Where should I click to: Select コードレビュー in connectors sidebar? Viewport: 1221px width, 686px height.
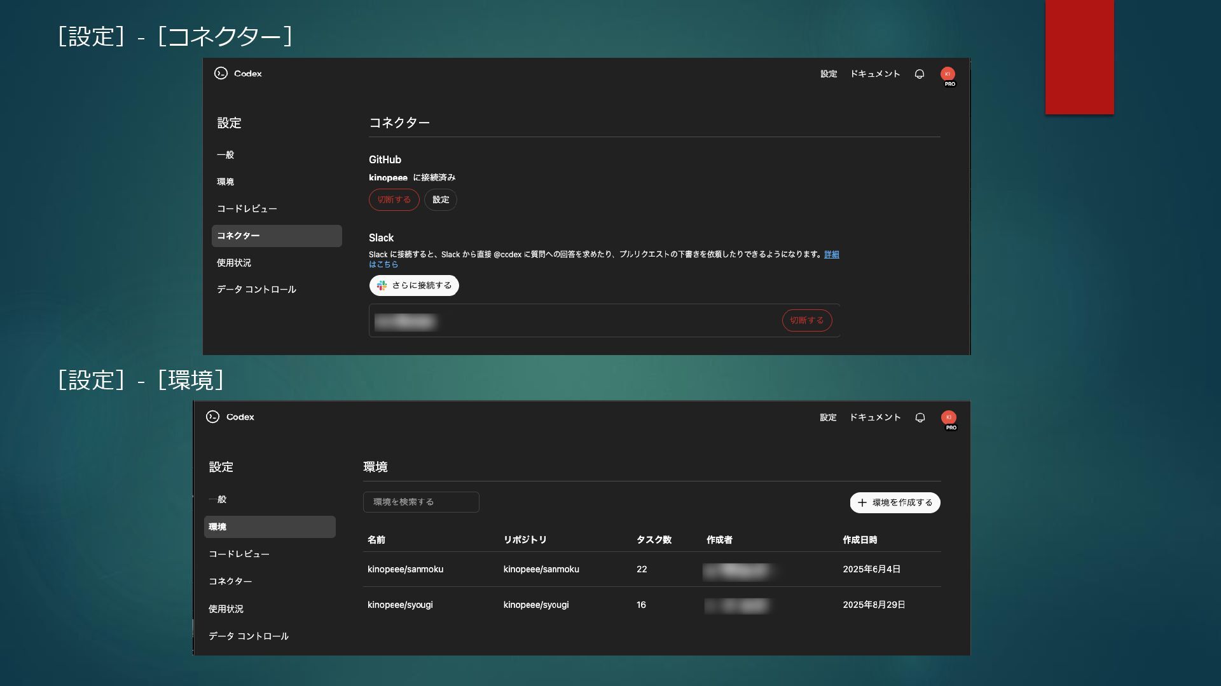pyautogui.click(x=247, y=209)
